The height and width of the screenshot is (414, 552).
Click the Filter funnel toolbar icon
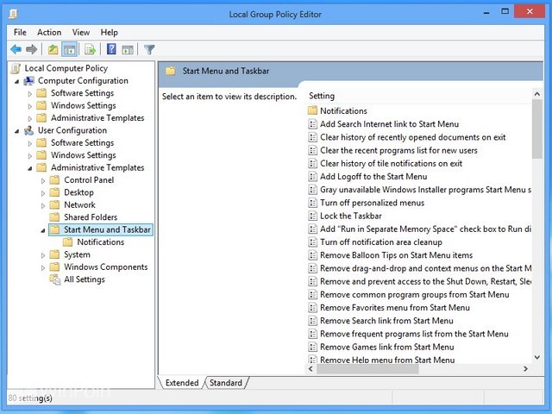point(149,49)
